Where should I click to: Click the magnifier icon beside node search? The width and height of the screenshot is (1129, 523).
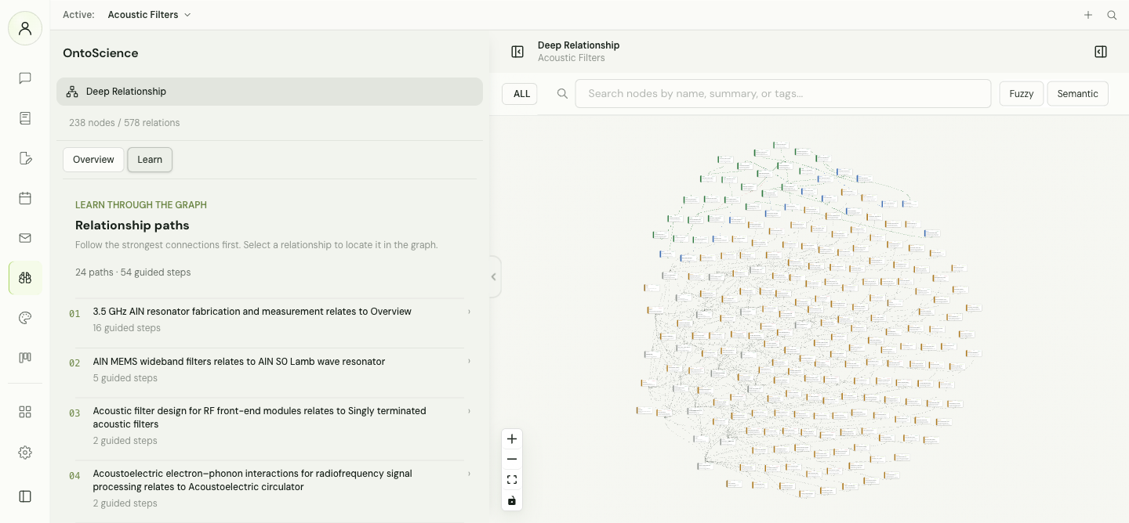pos(562,94)
